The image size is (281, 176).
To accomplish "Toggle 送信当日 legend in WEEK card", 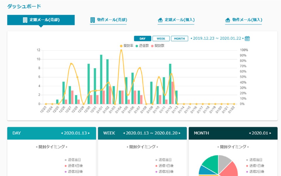I will [x=163, y=160].
